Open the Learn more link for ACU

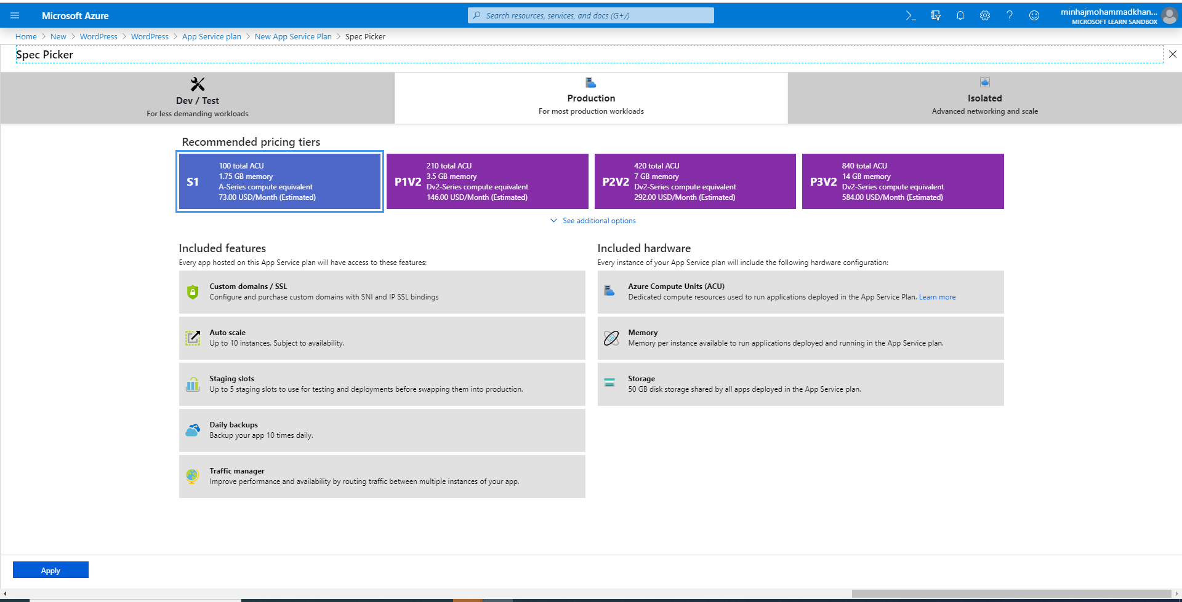tap(937, 297)
